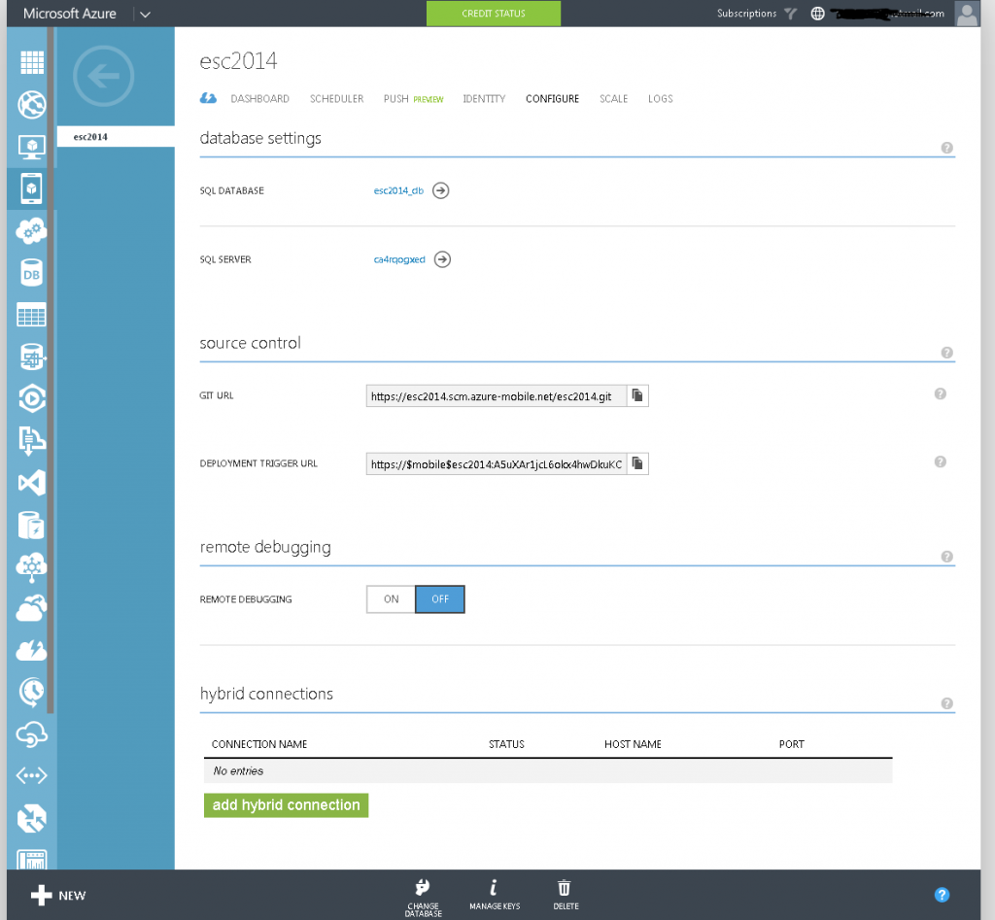Turn remote debugging ON

390,599
